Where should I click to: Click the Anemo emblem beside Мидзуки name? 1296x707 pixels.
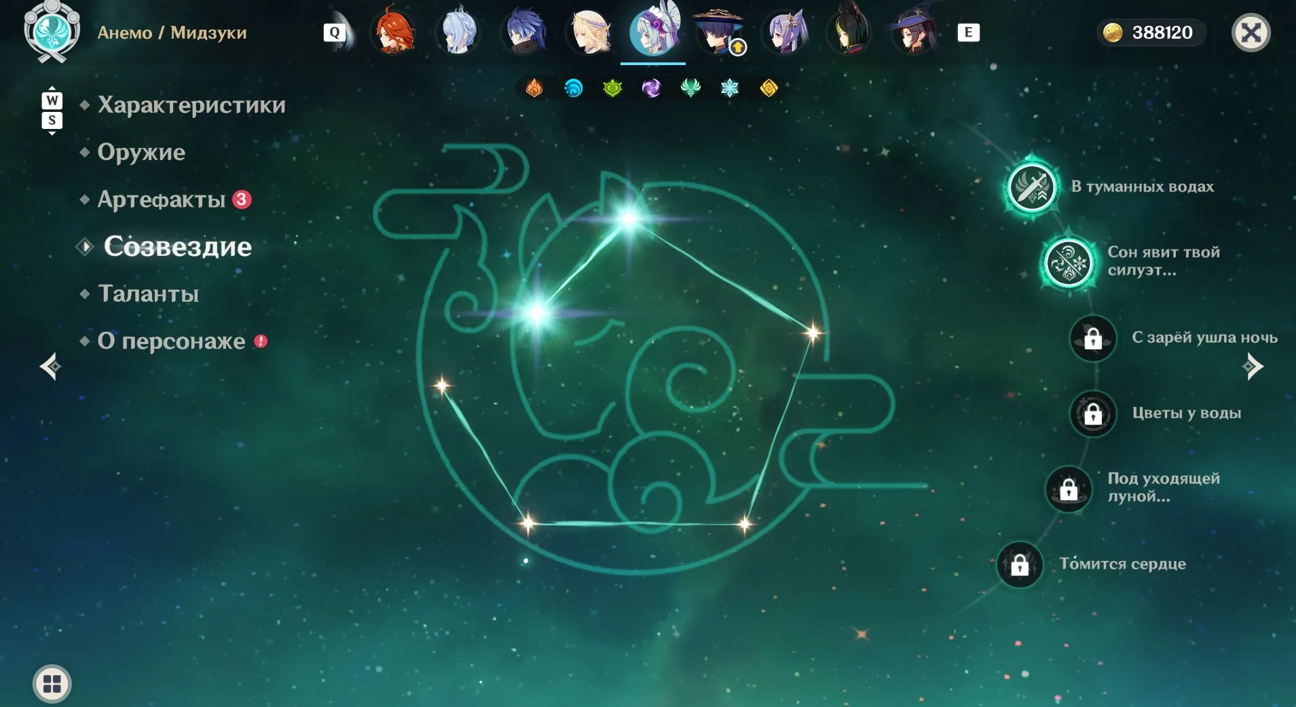[x=52, y=31]
